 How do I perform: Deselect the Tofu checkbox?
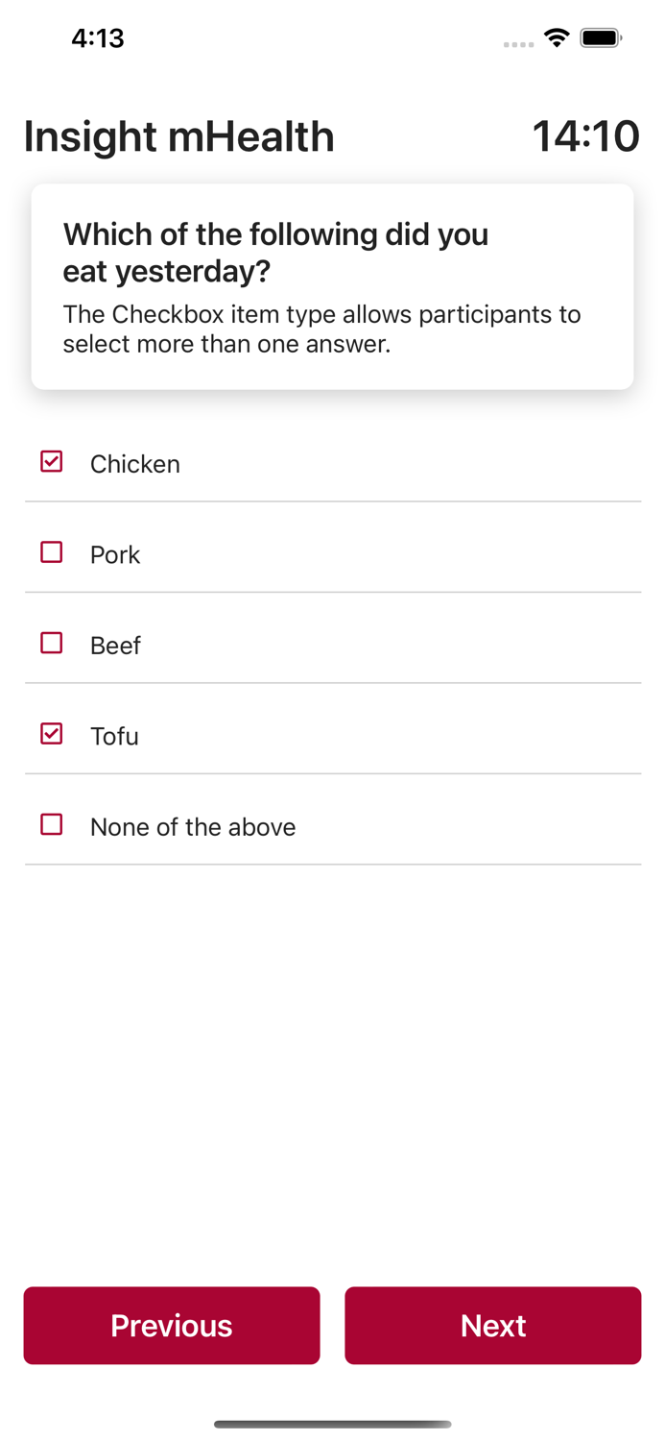[52, 734]
